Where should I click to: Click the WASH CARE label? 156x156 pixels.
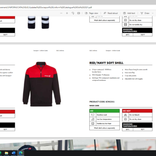[x=94, y=106]
